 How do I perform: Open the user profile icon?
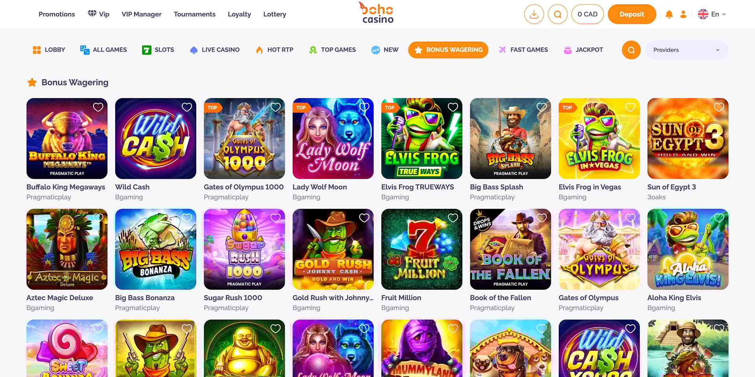click(x=683, y=14)
